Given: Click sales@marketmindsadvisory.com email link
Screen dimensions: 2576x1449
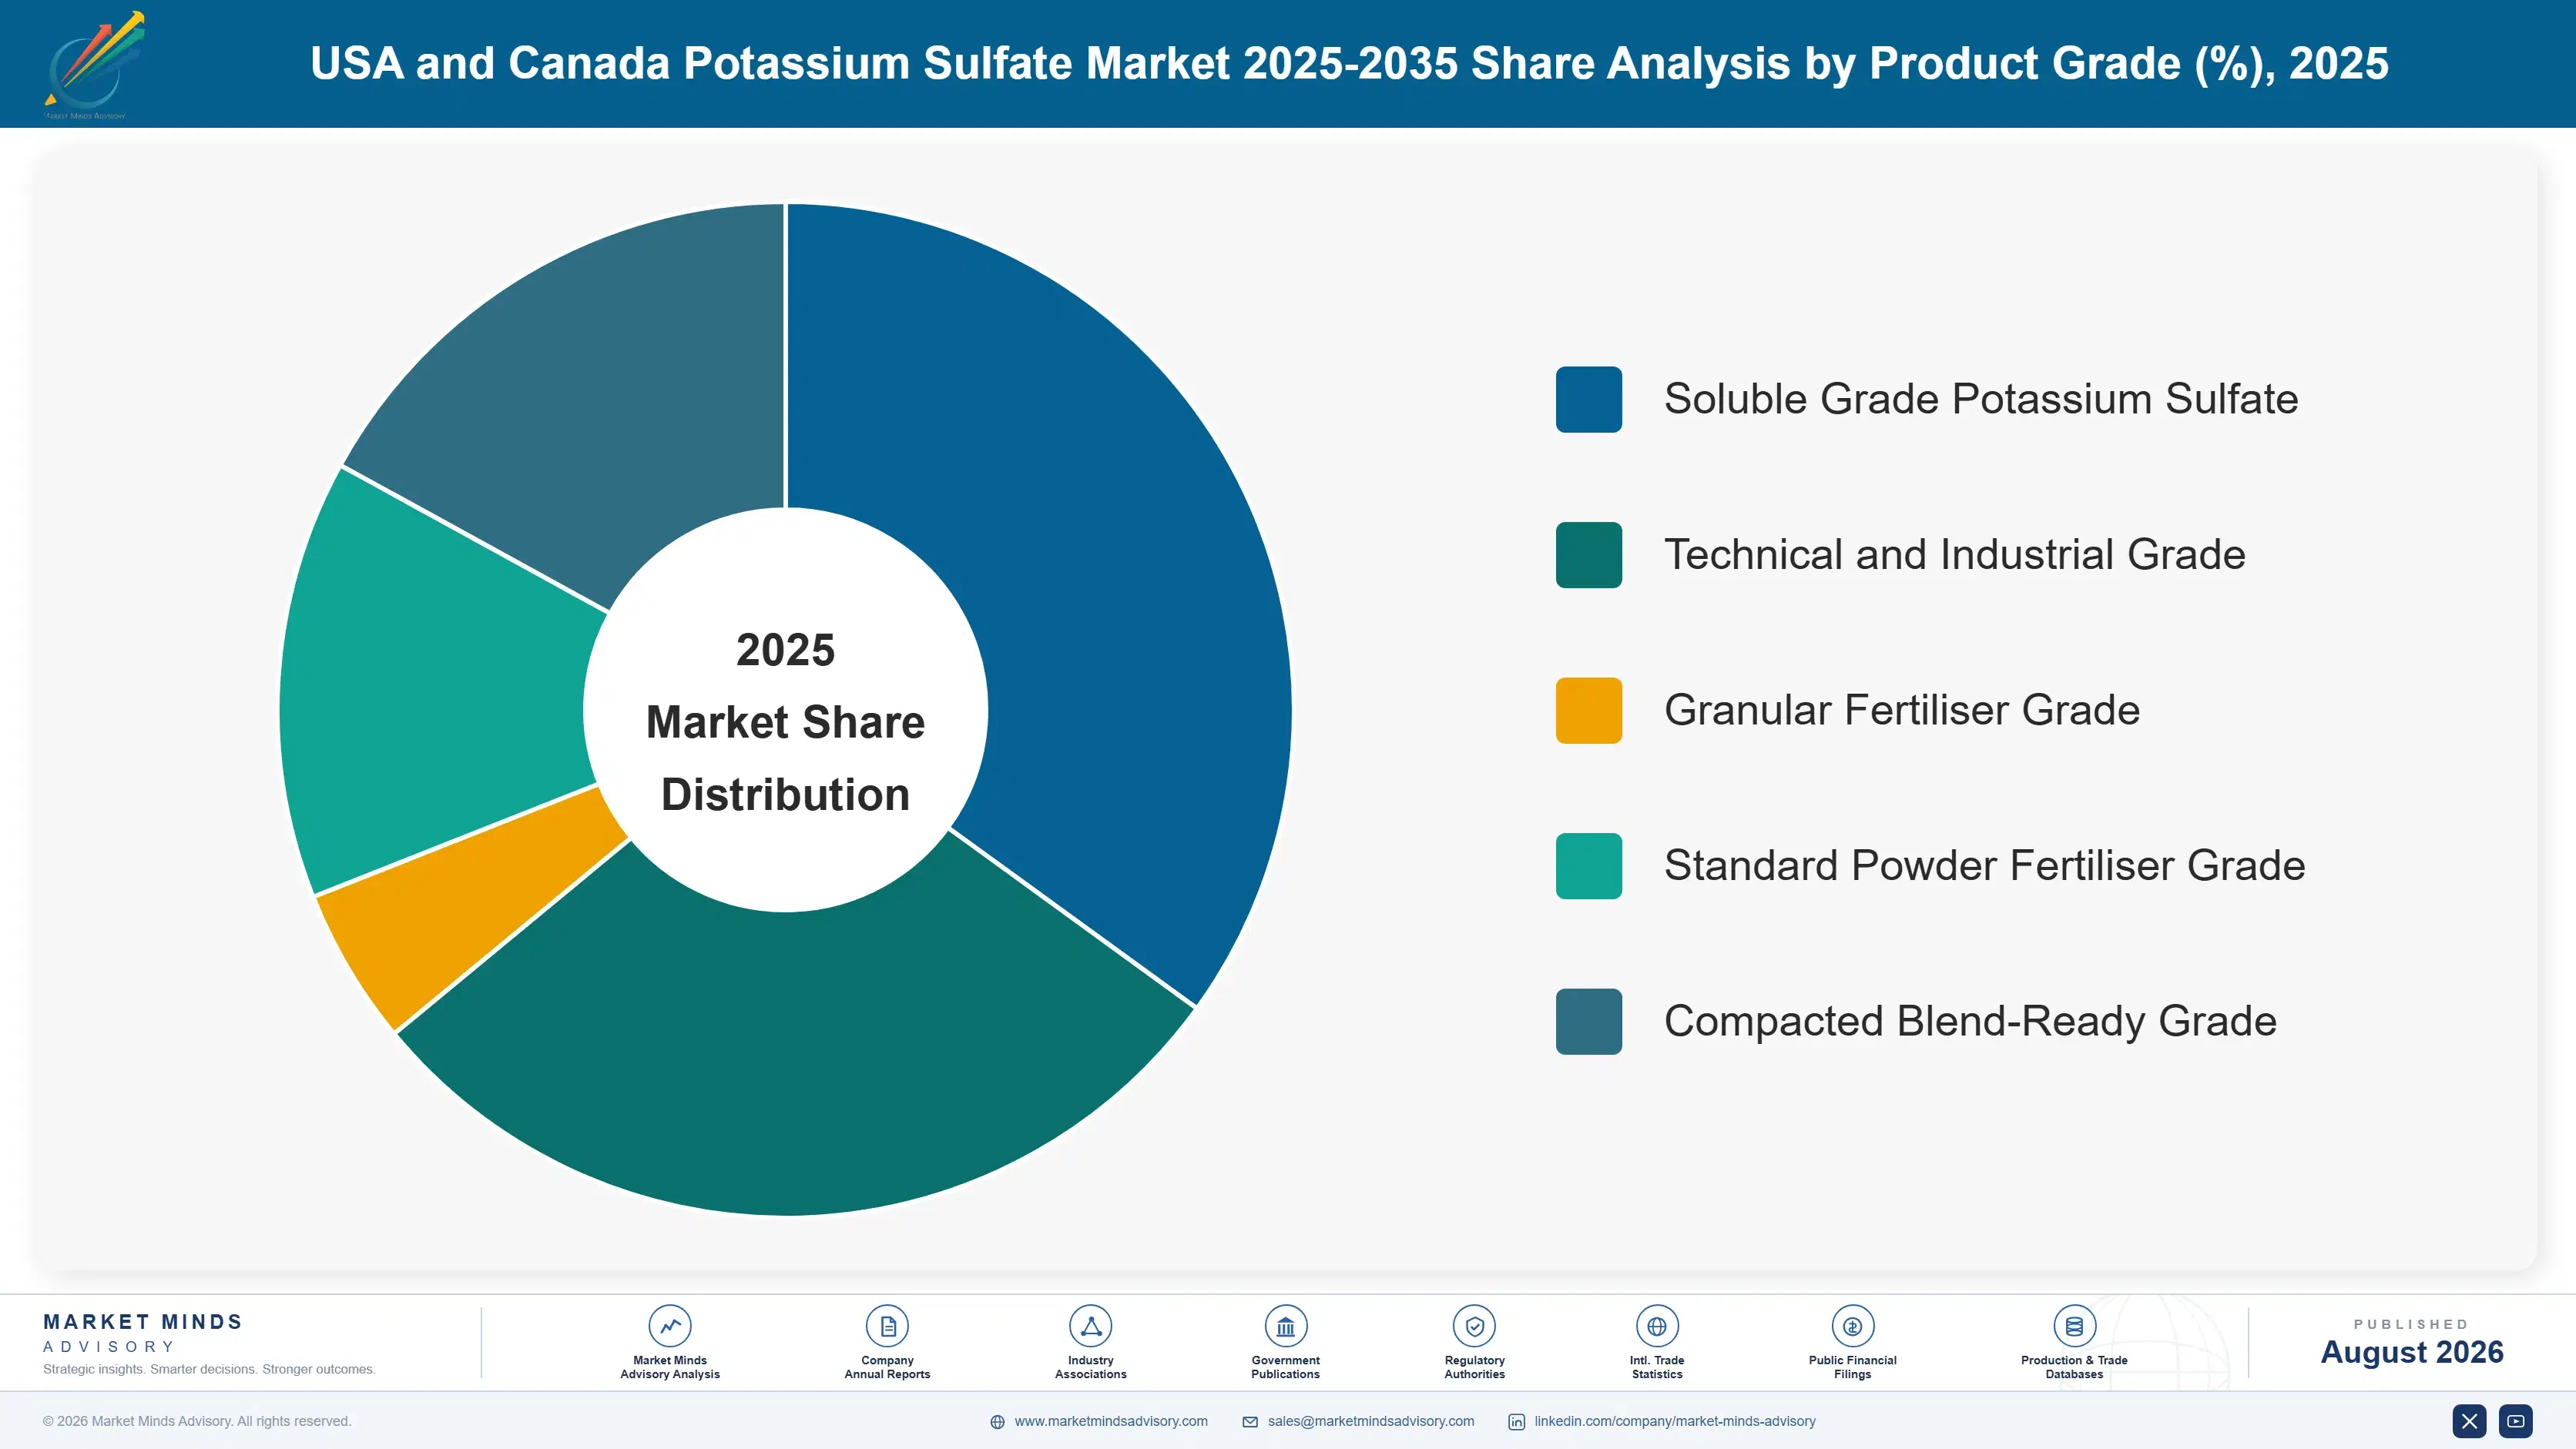Looking at the screenshot, I should 1371,1421.
